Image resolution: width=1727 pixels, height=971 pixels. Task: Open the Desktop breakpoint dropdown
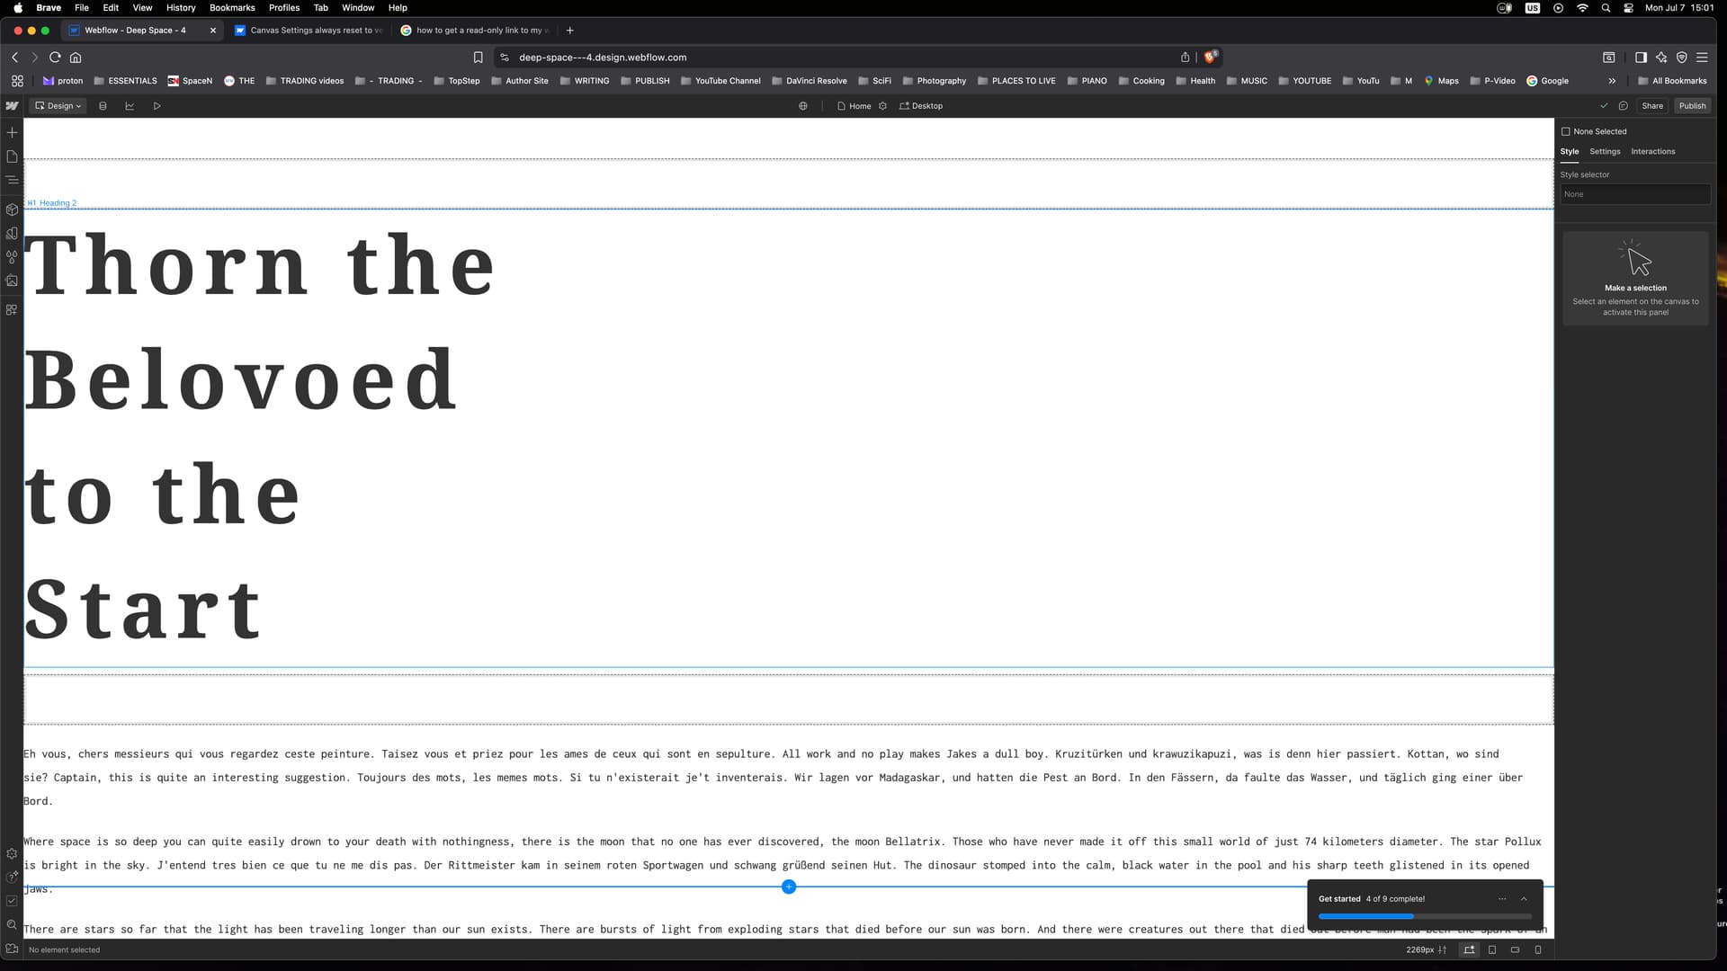click(x=921, y=106)
